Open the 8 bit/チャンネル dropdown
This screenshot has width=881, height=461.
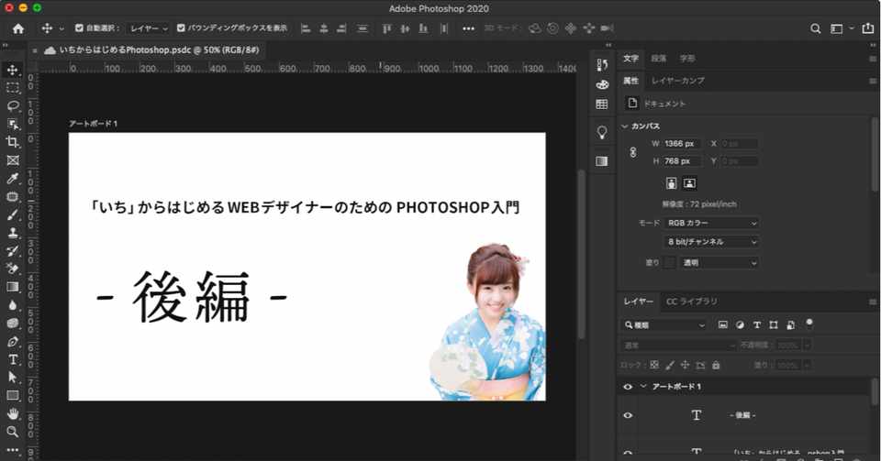pos(711,242)
